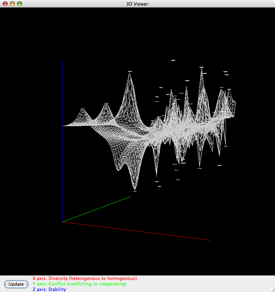Click the tallest left-center mesh peak tip
The image size is (275, 292).
130,72
